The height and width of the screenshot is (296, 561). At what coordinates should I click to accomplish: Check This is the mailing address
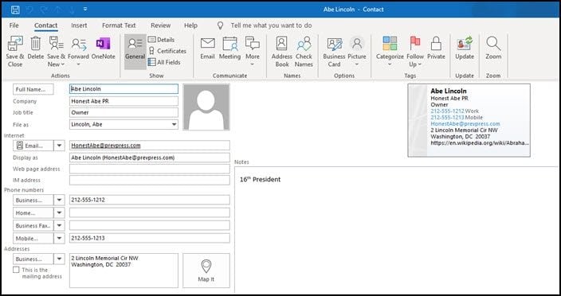tap(16, 270)
